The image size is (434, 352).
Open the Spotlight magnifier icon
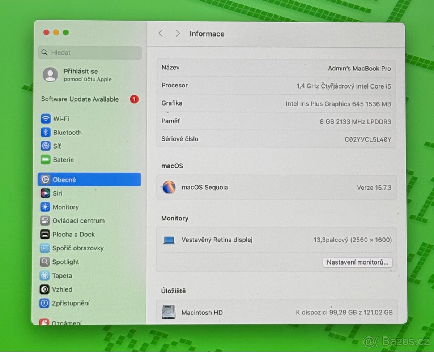click(45, 262)
